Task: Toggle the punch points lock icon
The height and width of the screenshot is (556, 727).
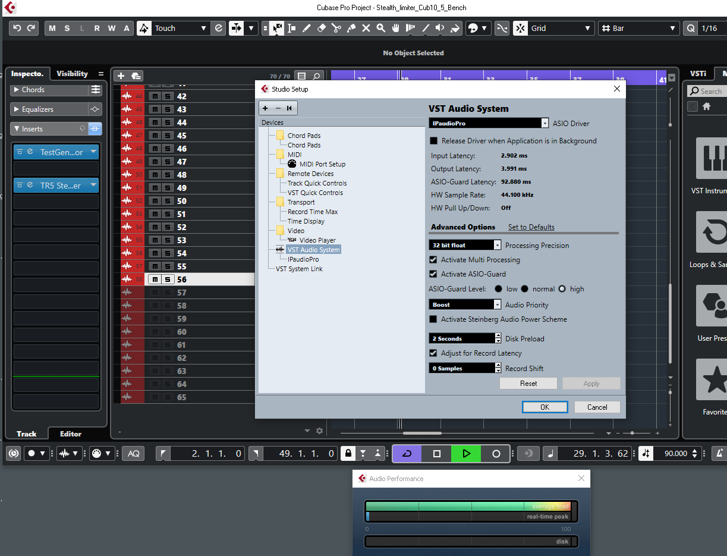Action: point(349,454)
